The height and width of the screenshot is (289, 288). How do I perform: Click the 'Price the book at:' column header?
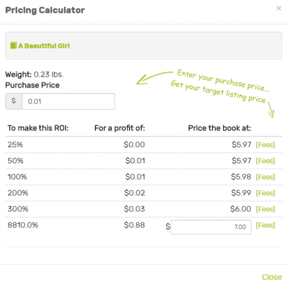coord(219,128)
